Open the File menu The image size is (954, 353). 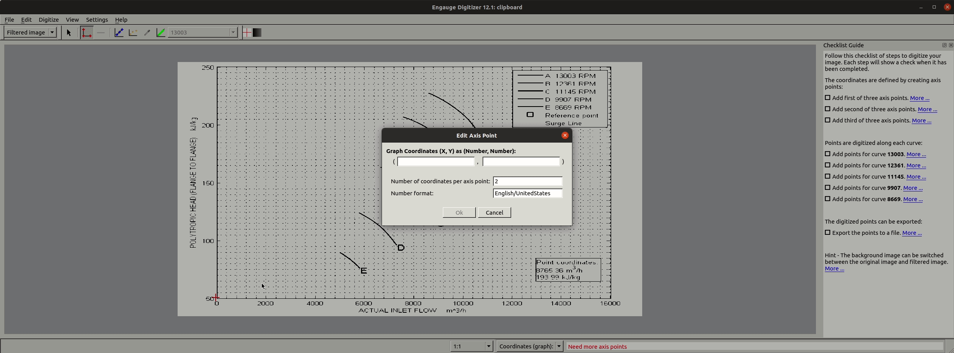[x=9, y=20]
